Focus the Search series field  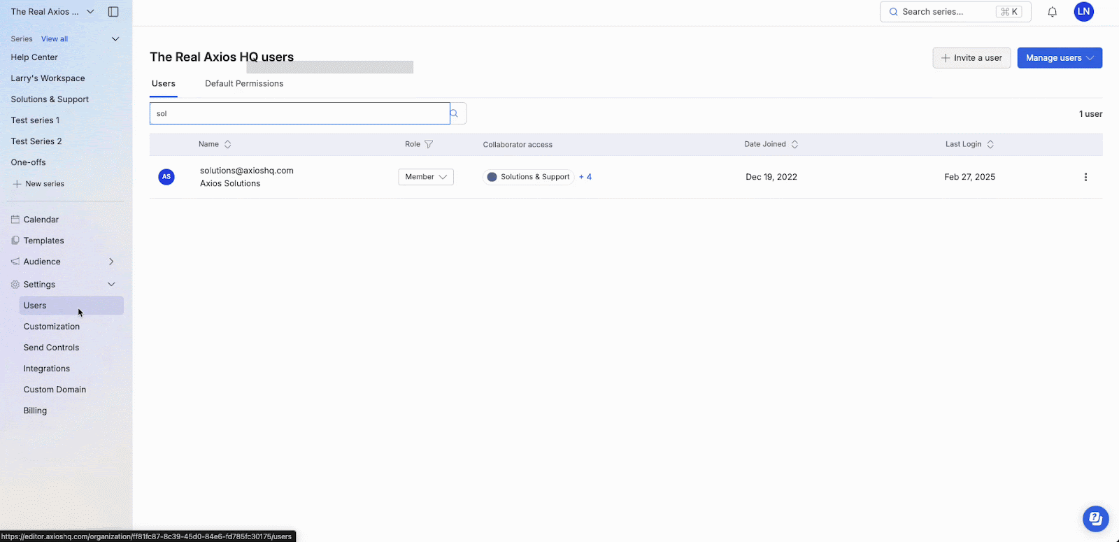coord(955,12)
